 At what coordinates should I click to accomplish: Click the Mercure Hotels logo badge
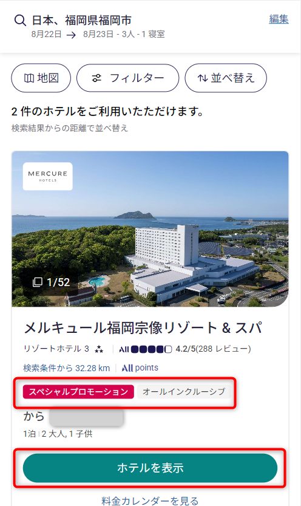48,176
